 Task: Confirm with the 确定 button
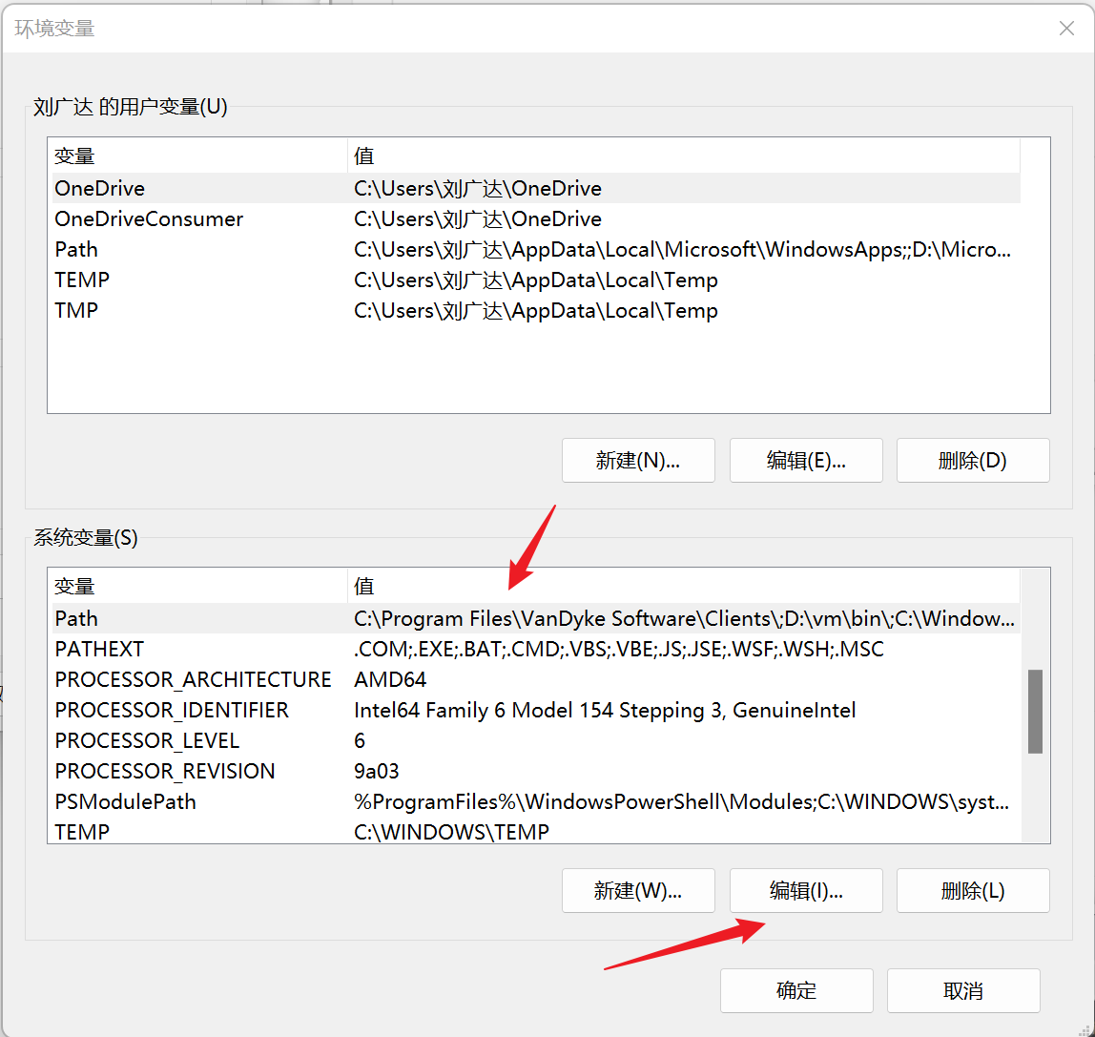(x=796, y=990)
